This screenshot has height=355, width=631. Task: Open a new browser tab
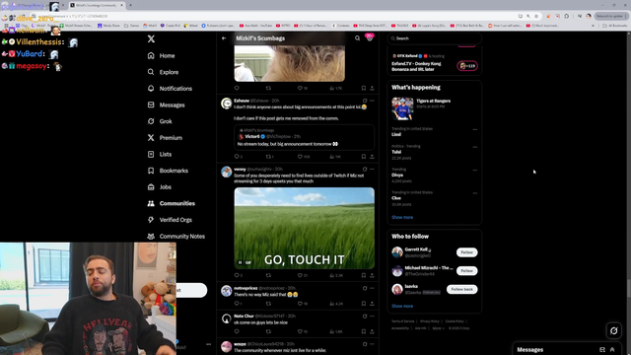[130, 5]
